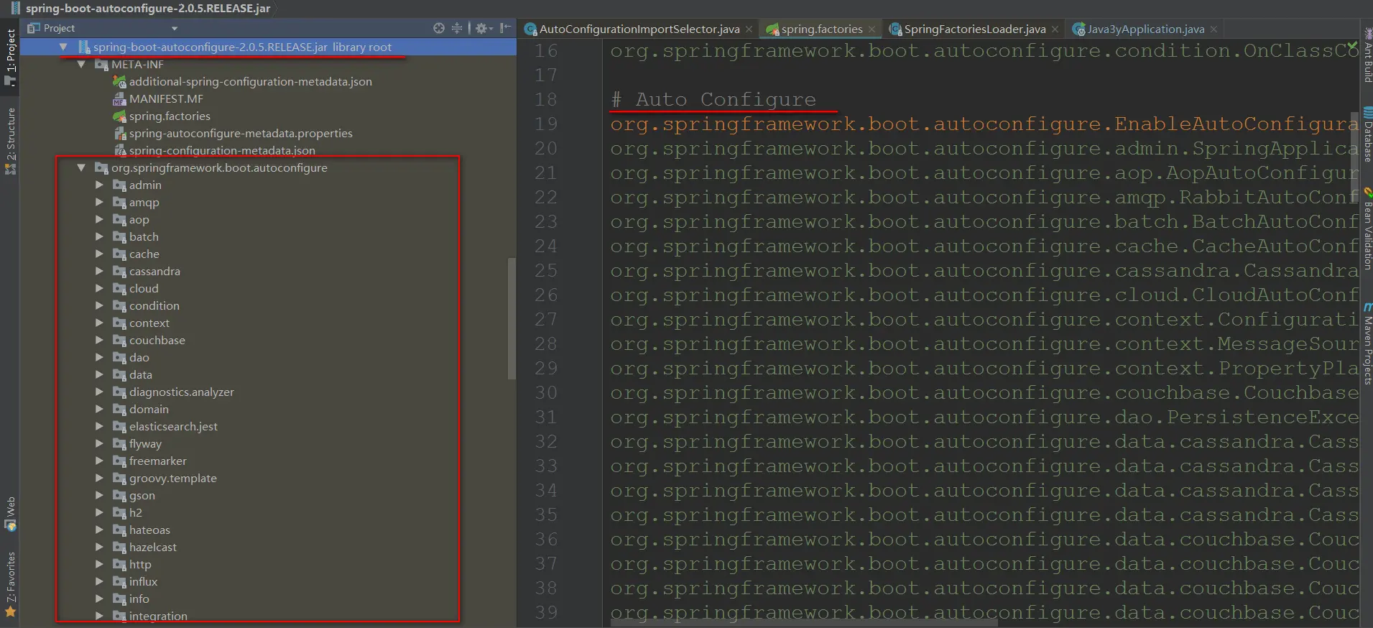Select the hazelcast package
Viewport: 1373px width, 628px height.
coord(152,547)
